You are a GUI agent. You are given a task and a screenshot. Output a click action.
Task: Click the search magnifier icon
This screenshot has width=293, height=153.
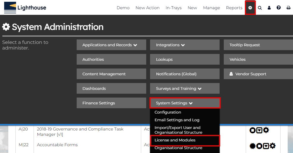(x=260, y=8)
